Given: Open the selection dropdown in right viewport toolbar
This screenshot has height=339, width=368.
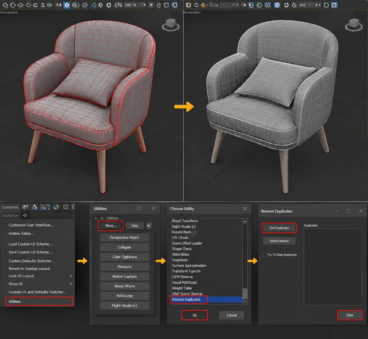Looking at the screenshot, I should (x=310, y=5).
